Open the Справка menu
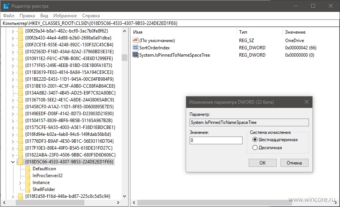 91,16
